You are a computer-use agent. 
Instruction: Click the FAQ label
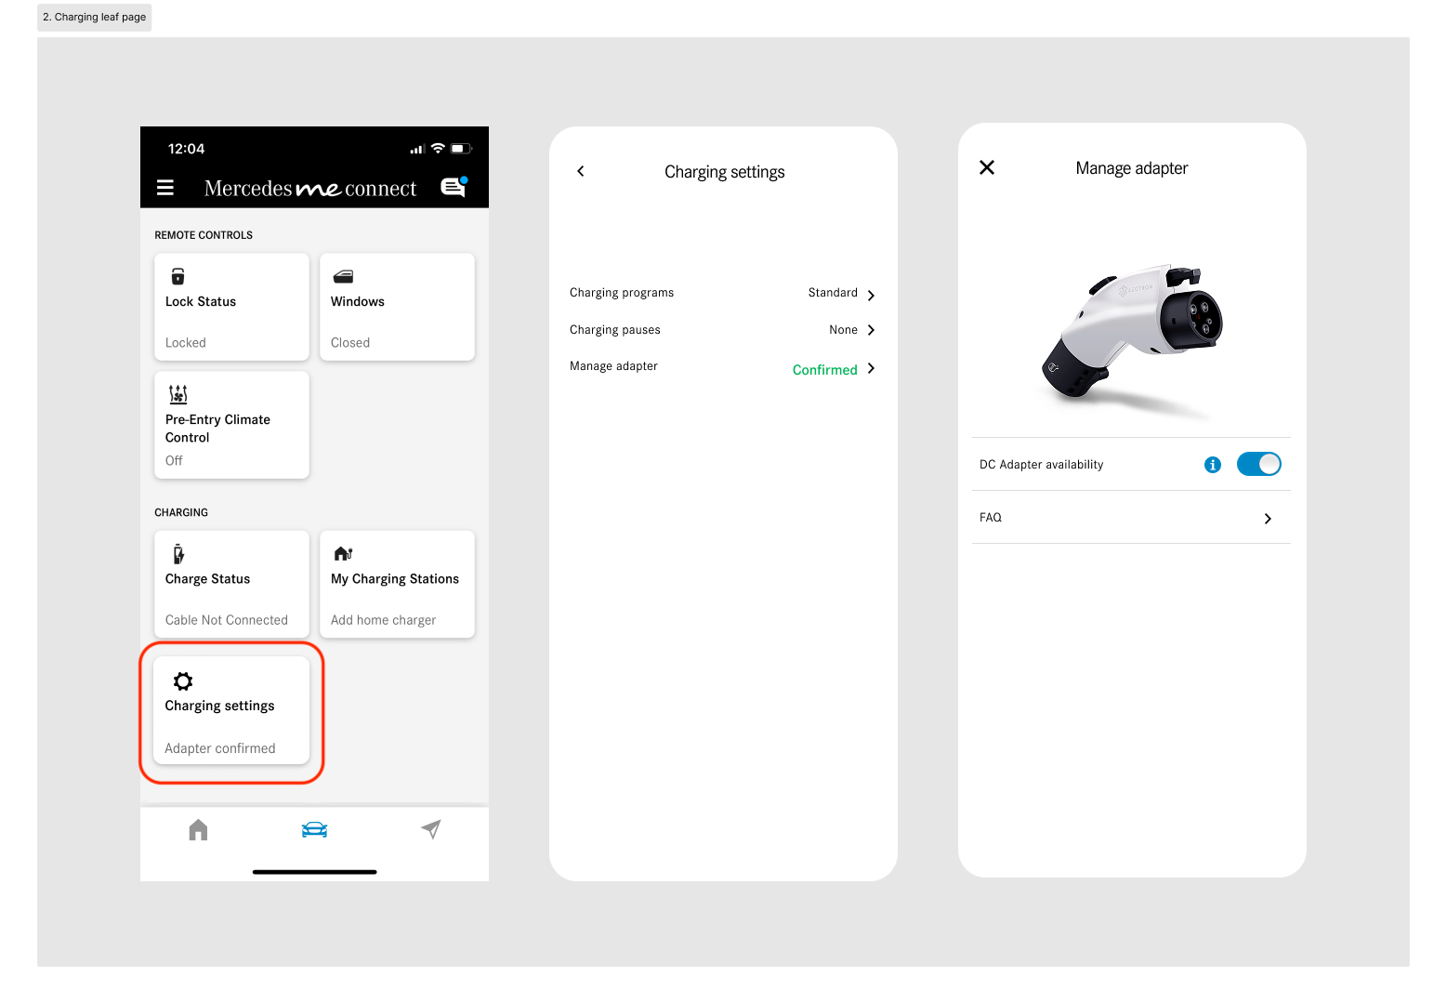click(x=991, y=518)
